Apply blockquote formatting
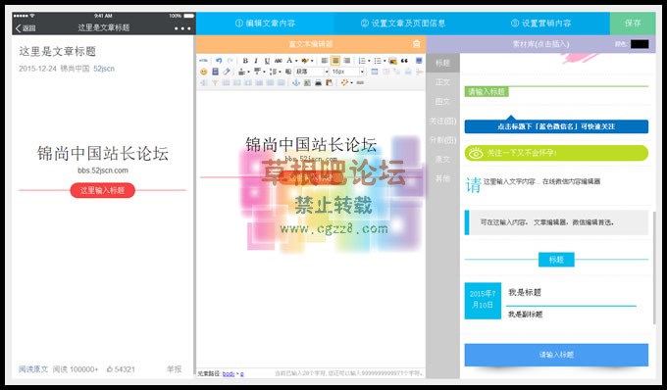 (404, 61)
